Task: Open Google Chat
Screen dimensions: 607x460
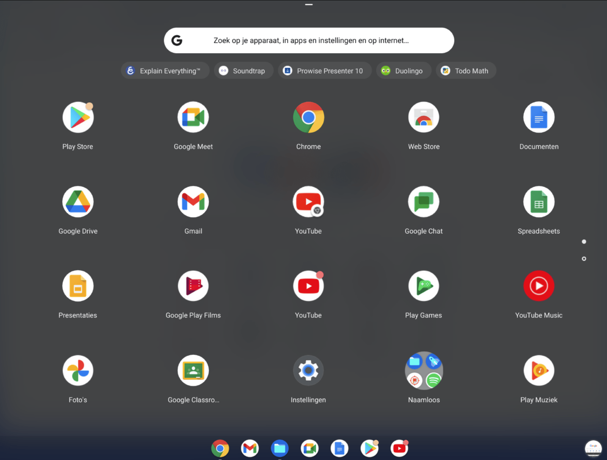Action: coord(424,202)
